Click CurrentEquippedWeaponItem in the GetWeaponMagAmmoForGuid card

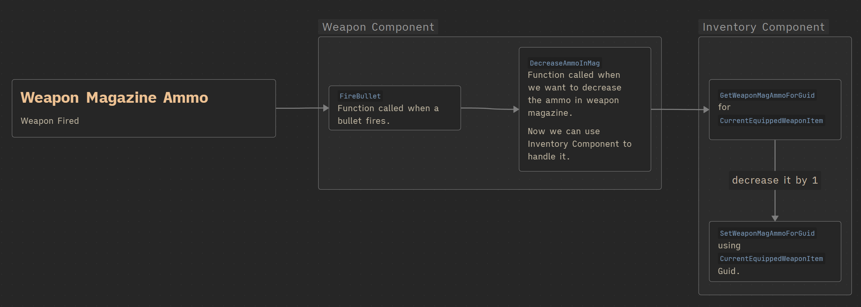[771, 121]
